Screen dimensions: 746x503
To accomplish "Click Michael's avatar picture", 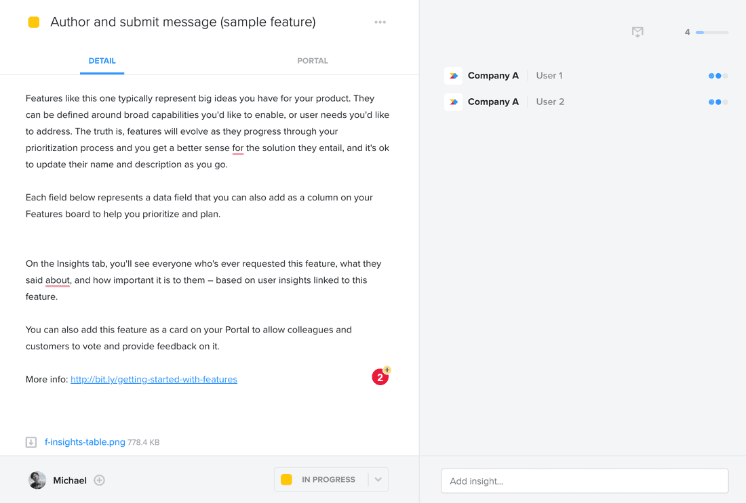I will point(36,480).
